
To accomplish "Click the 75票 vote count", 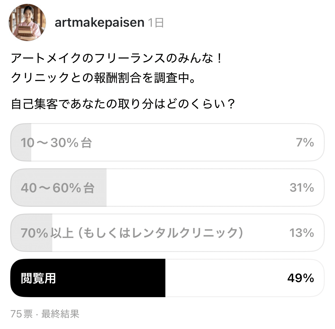I will click(x=22, y=314).
